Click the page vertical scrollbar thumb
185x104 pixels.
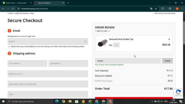[x=184, y=33]
